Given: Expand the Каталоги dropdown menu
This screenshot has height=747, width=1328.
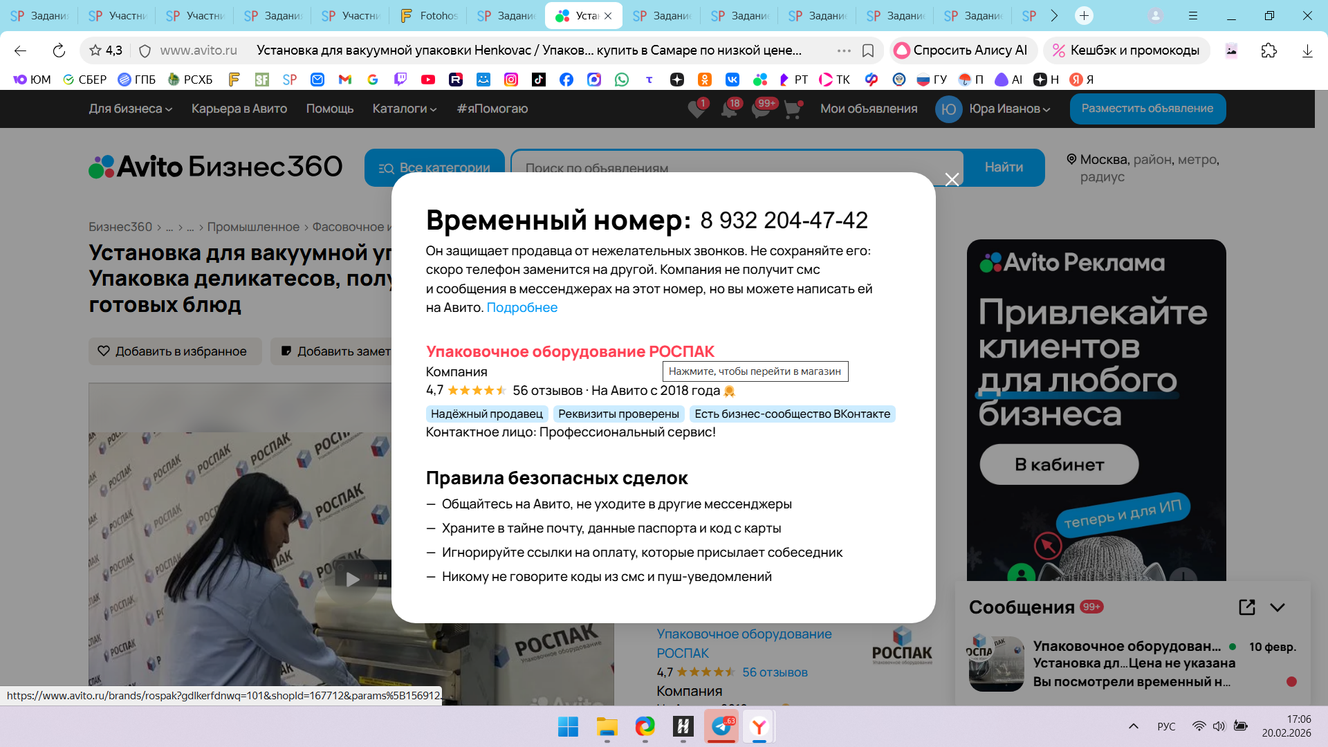Looking at the screenshot, I should pos(404,109).
